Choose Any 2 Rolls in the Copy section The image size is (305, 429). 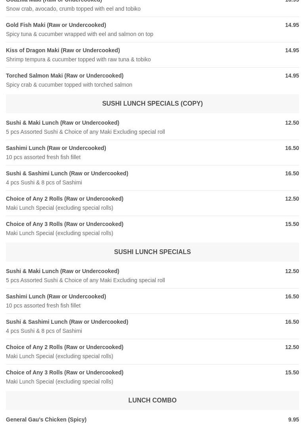65,199
